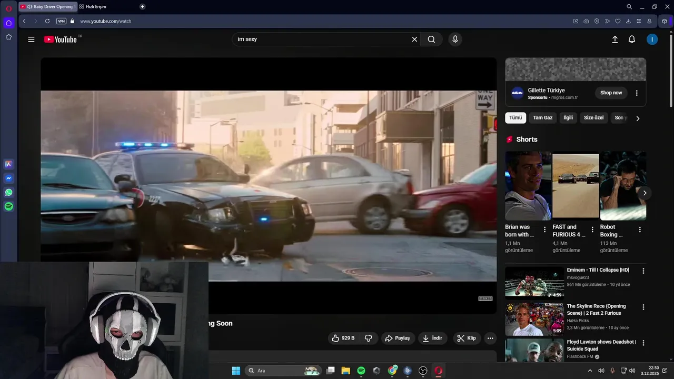The image size is (674, 379).
Task: Share the video via Paylaş
Action: [397, 338]
